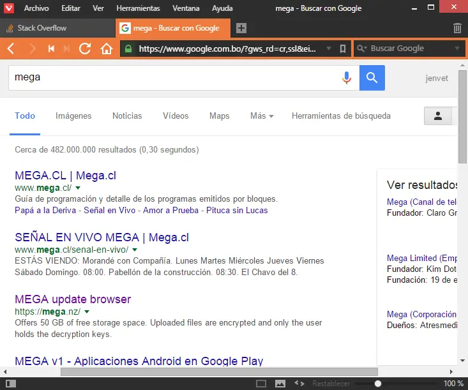
Task: Click the jenvet account name
Action: pyautogui.click(x=437, y=78)
